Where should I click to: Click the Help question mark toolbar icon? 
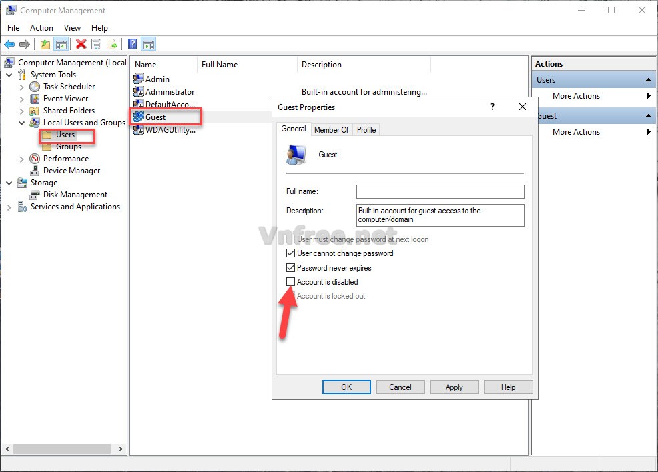(133, 44)
